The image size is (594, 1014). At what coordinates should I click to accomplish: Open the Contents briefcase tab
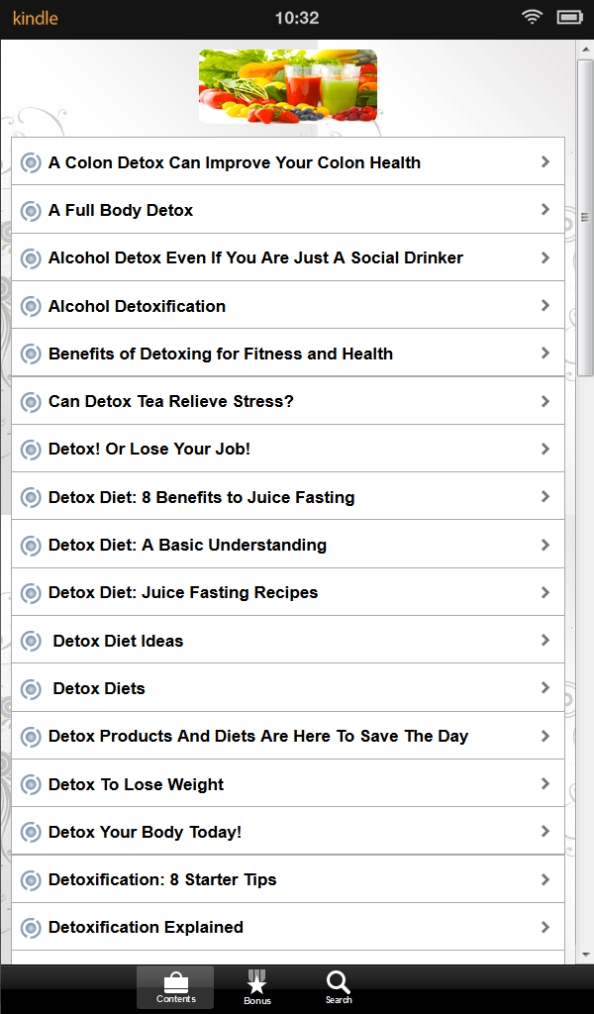click(x=175, y=986)
